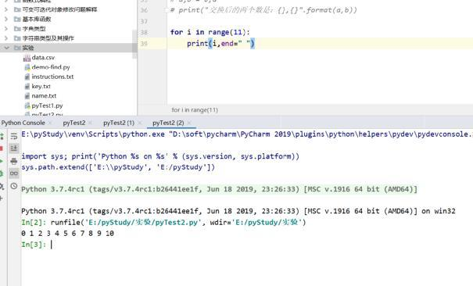Select data.csv in project tree

[43, 58]
